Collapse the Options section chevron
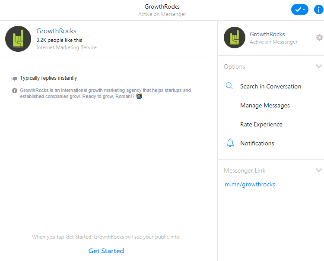Image resolution: width=324 pixels, height=261 pixels. (x=319, y=66)
